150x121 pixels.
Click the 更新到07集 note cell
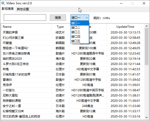click(88, 74)
